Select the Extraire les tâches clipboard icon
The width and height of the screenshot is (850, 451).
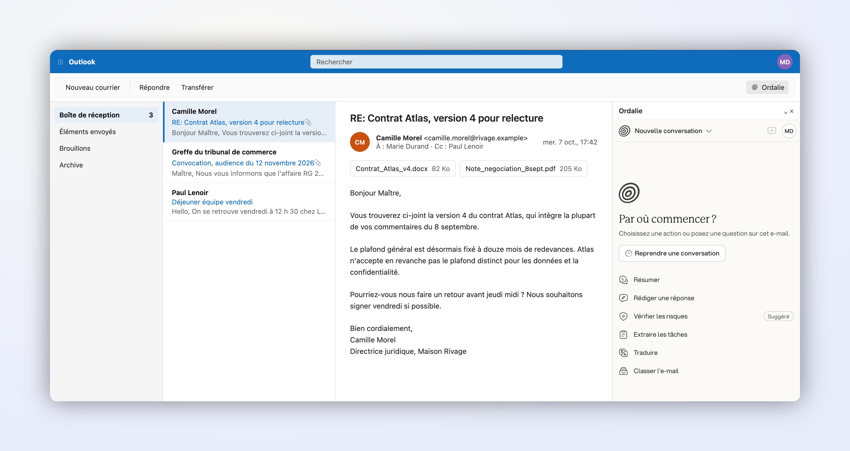623,335
